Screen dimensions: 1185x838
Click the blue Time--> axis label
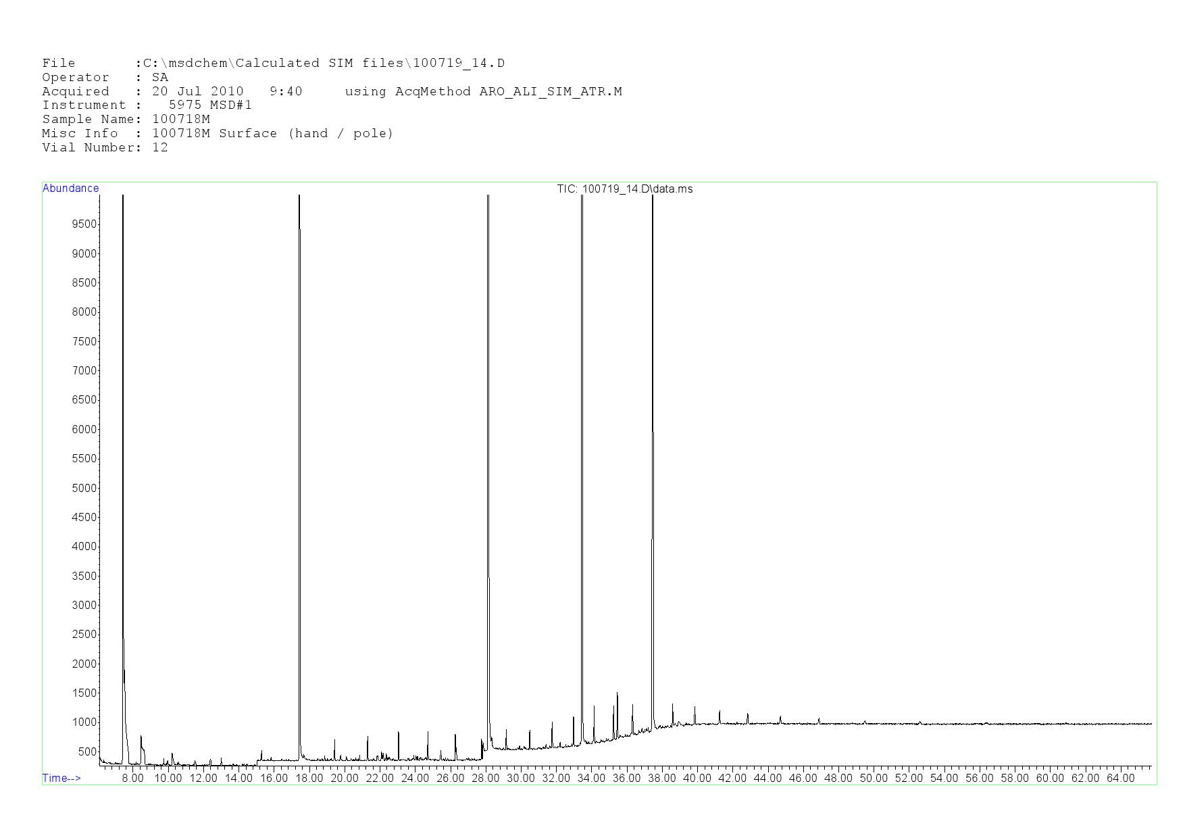point(61,778)
